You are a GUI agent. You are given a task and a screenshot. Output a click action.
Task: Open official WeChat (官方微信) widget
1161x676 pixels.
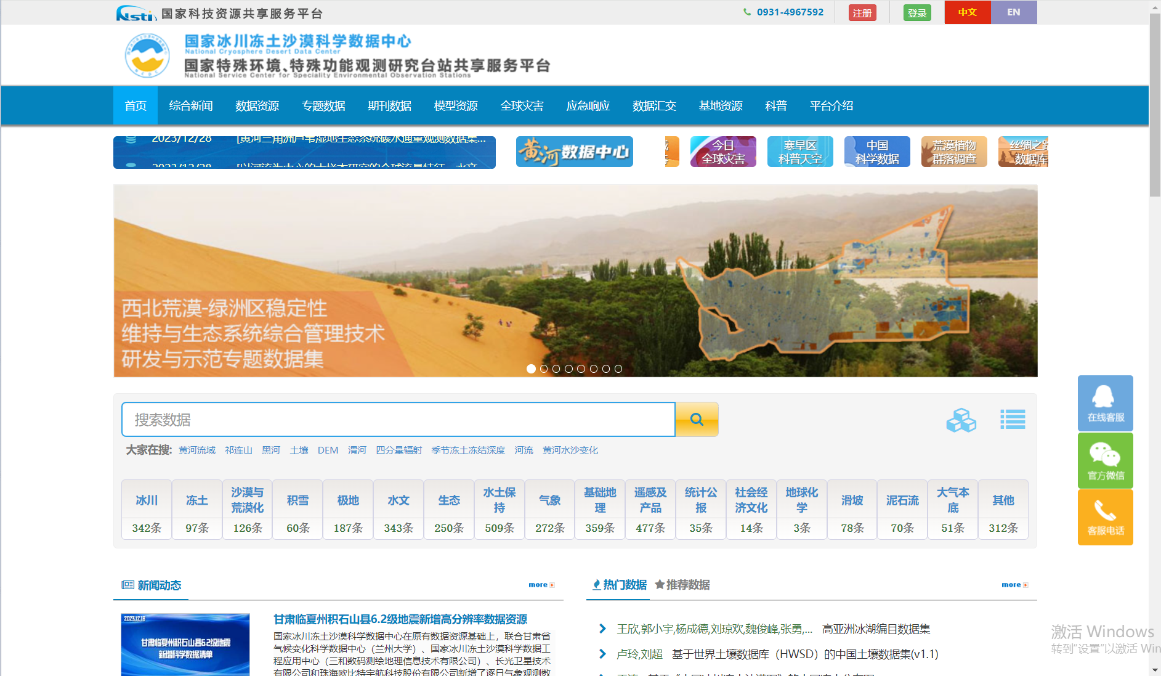(x=1106, y=460)
